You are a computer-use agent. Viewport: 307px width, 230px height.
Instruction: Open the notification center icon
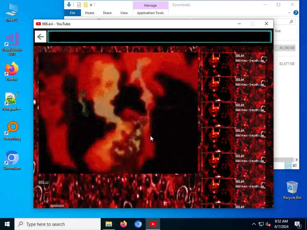pos(297,224)
